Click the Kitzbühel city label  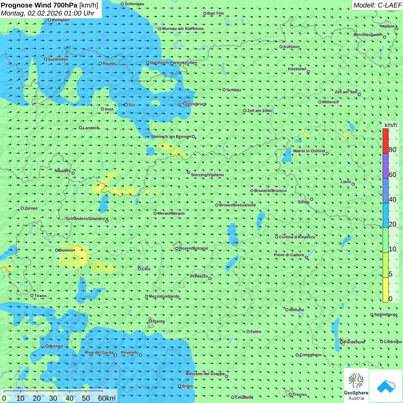297,69
